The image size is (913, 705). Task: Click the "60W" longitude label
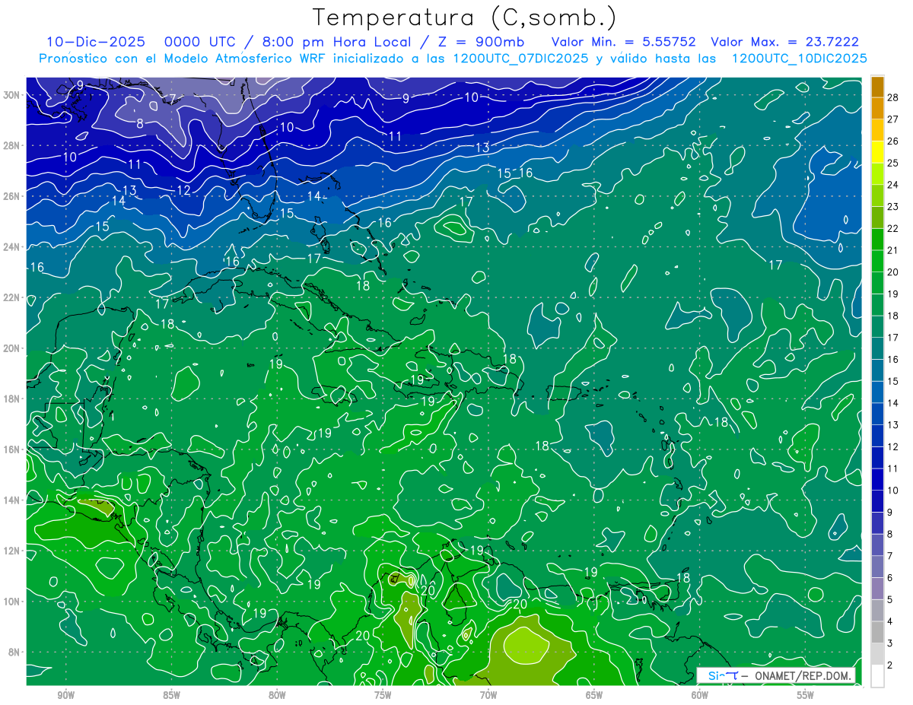click(x=700, y=695)
